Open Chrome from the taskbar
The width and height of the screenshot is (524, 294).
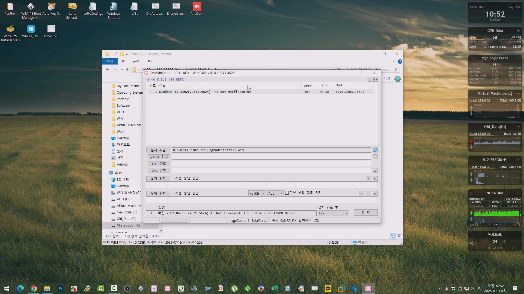(x=34, y=289)
